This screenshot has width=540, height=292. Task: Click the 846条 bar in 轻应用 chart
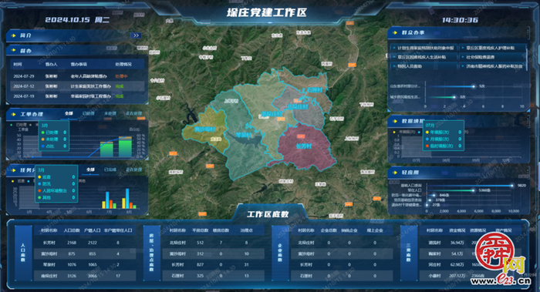click(x=430, y=195)
